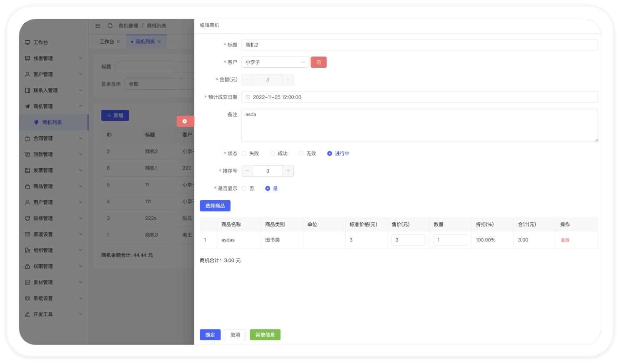Click the 权限管理 lock icon
This screenshot has width=620, height=364.
tap(27, 266)
